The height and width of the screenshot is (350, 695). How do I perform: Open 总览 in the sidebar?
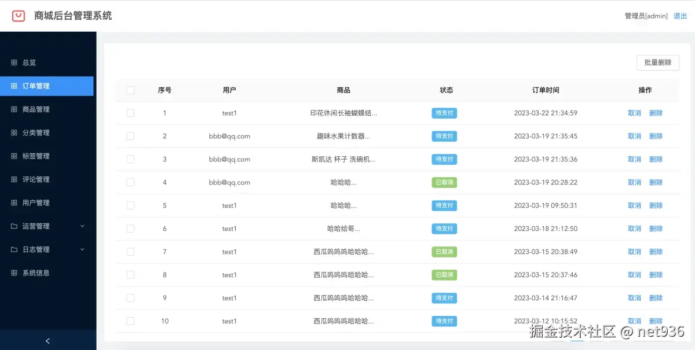[x=47, y=62]
